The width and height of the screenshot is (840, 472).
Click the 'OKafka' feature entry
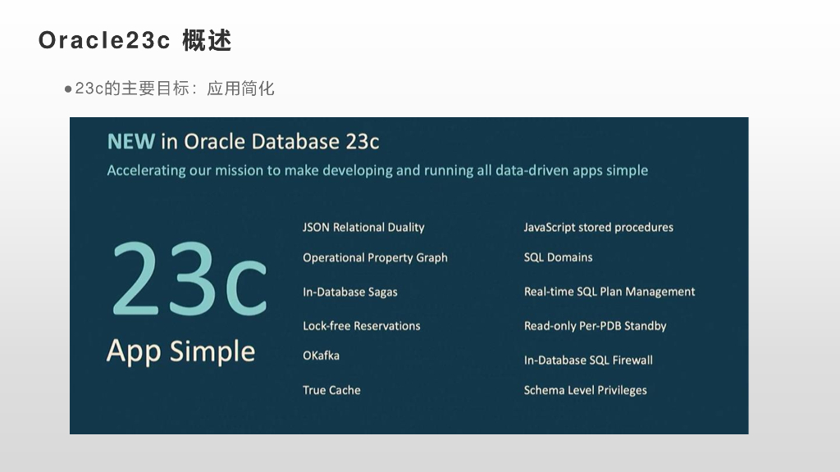321,356
